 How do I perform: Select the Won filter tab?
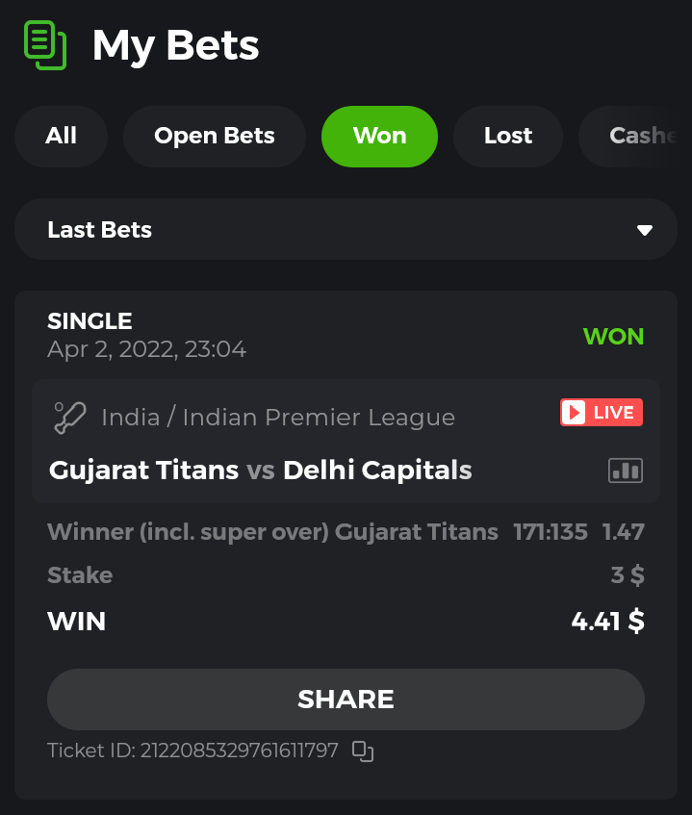pyautogui.click(x=379, y=137)
